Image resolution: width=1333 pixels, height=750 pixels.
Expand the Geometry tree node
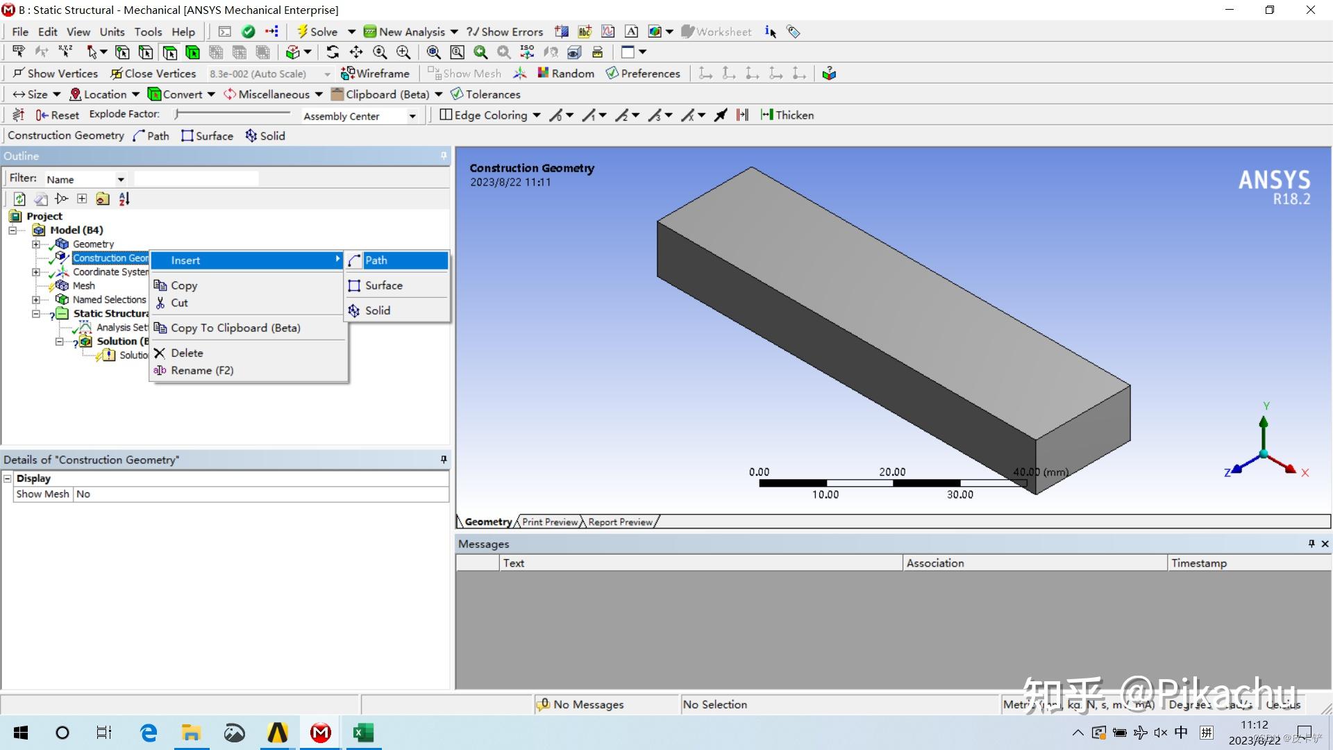[36, 244]
